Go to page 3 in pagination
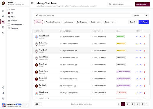 (133, 104)
